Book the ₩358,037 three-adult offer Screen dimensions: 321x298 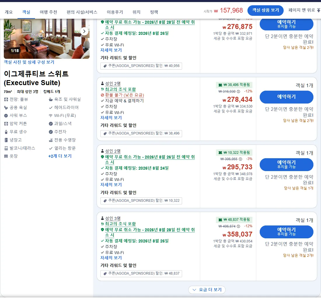(x=286, y=232)
